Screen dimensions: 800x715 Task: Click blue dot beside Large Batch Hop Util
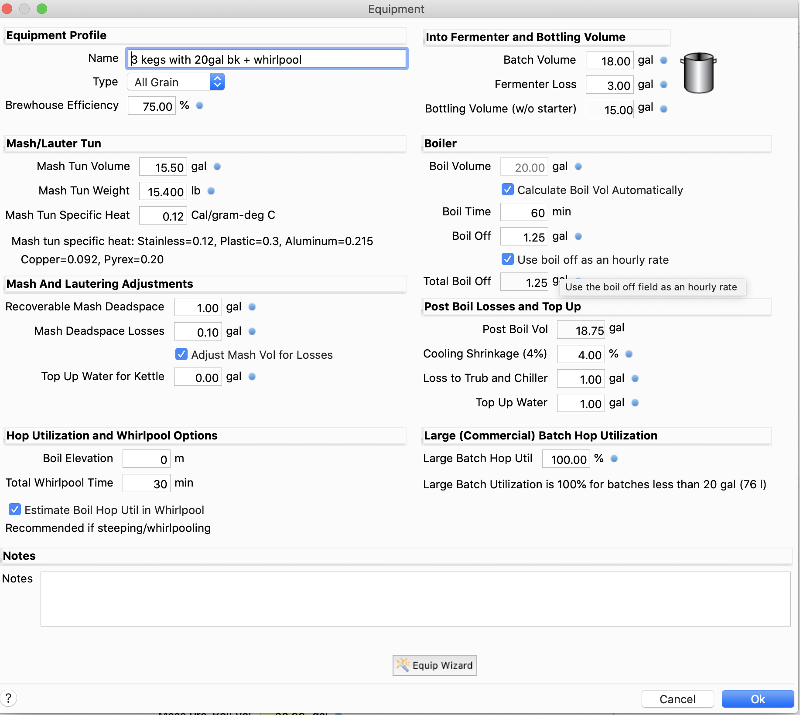pyautogui.click(x=614, y=459)
